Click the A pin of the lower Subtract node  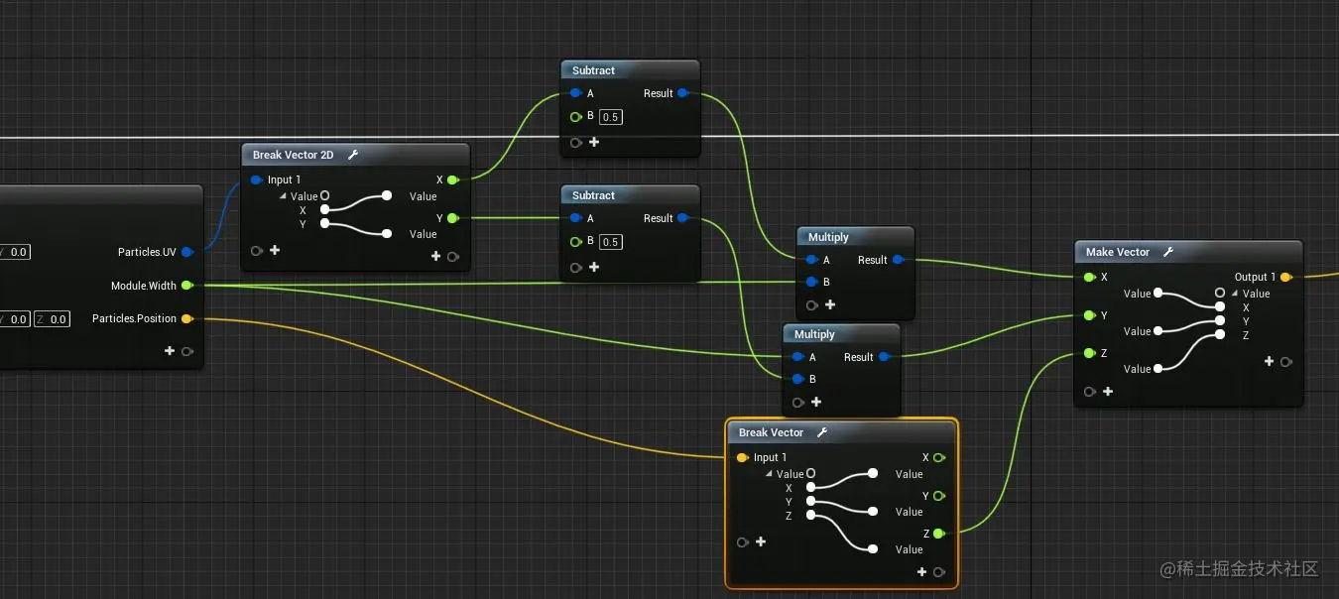[575, 218]
